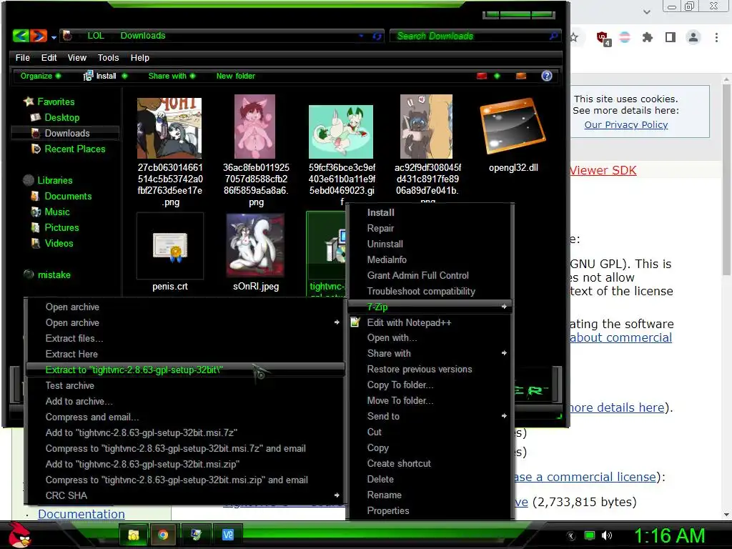The image size is (732, 549).
Task: Click the Pictures library icon
Action: coord(35,228)
